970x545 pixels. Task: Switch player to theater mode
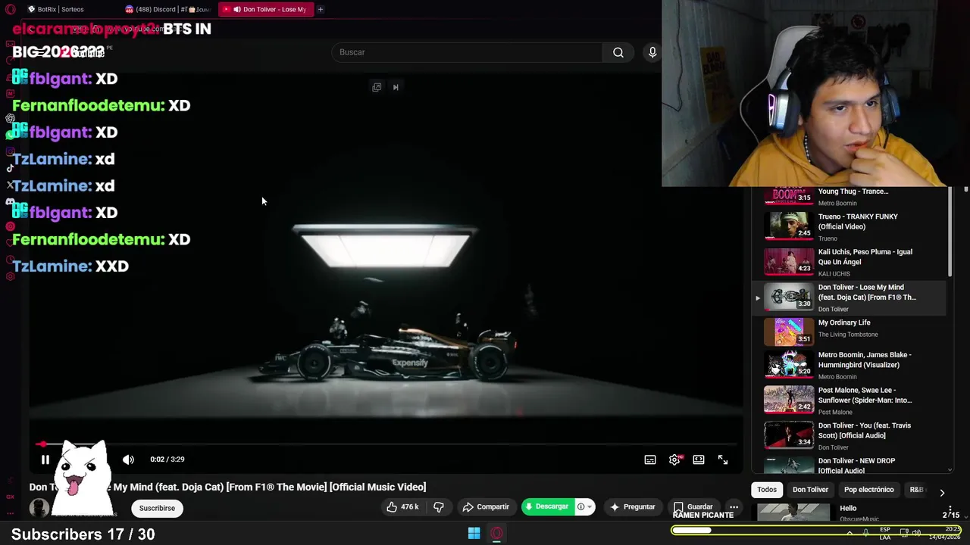[x=699, y=459]
